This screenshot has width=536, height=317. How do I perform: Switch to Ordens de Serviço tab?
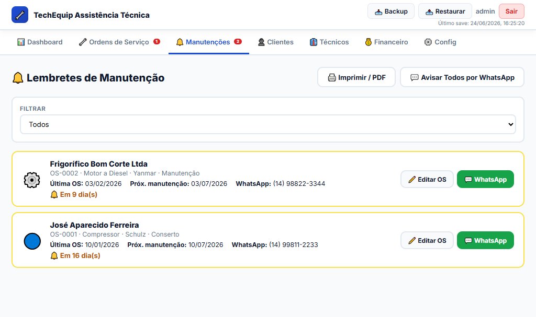119,42
